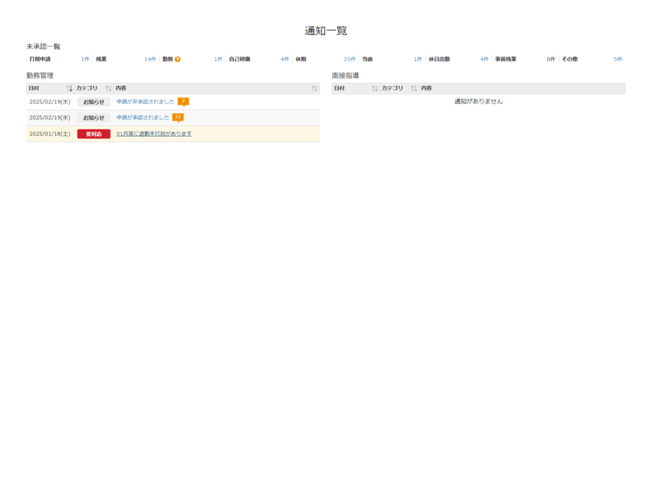Open the 申請が承認されました notification
Image resolution: width=654 pixels, height=490 pixels.
(142, 117)
